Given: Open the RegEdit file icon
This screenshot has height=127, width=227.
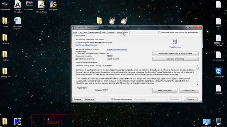Looking at the screenshot, I should [218, 90].
